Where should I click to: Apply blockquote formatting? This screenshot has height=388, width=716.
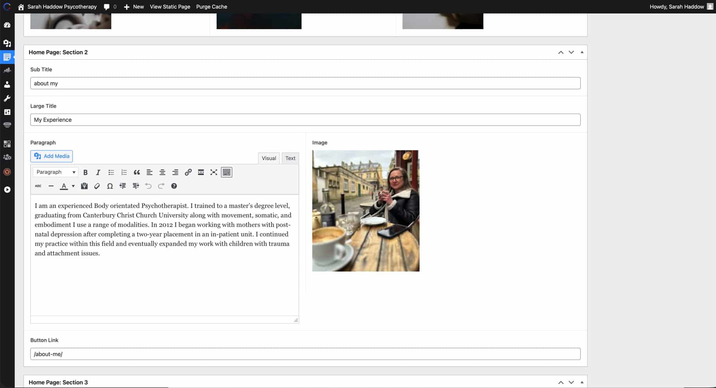click(x=137, y=172)
